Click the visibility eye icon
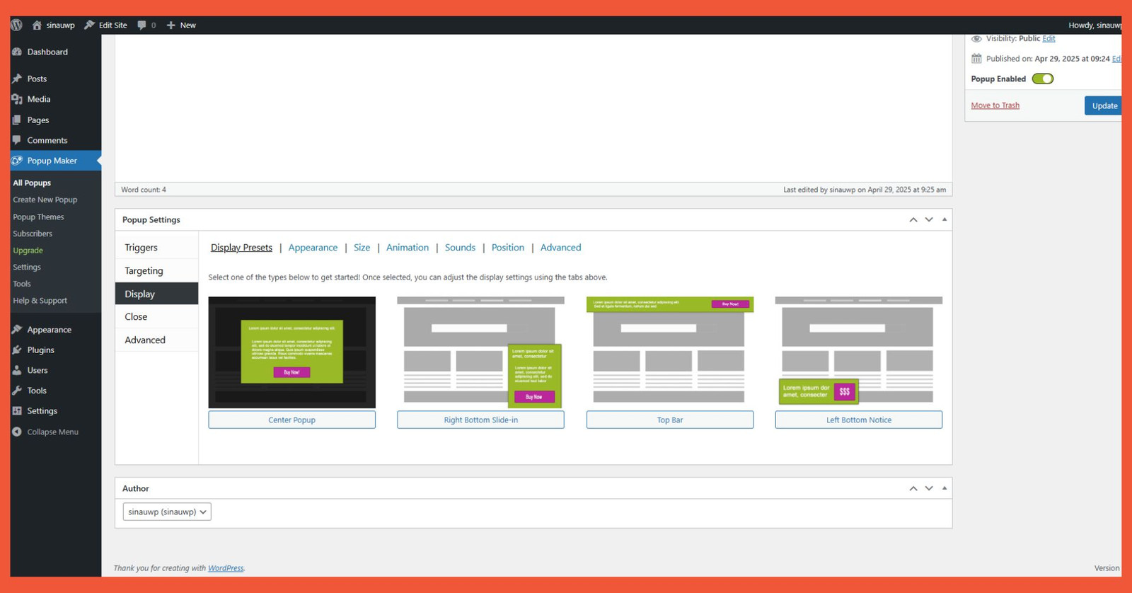 (x=976, y=39)
